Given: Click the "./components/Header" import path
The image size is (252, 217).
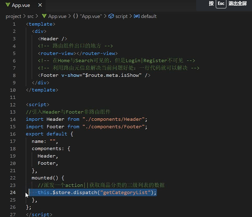Looking at the screenshot, I should (x=113, y=119).
